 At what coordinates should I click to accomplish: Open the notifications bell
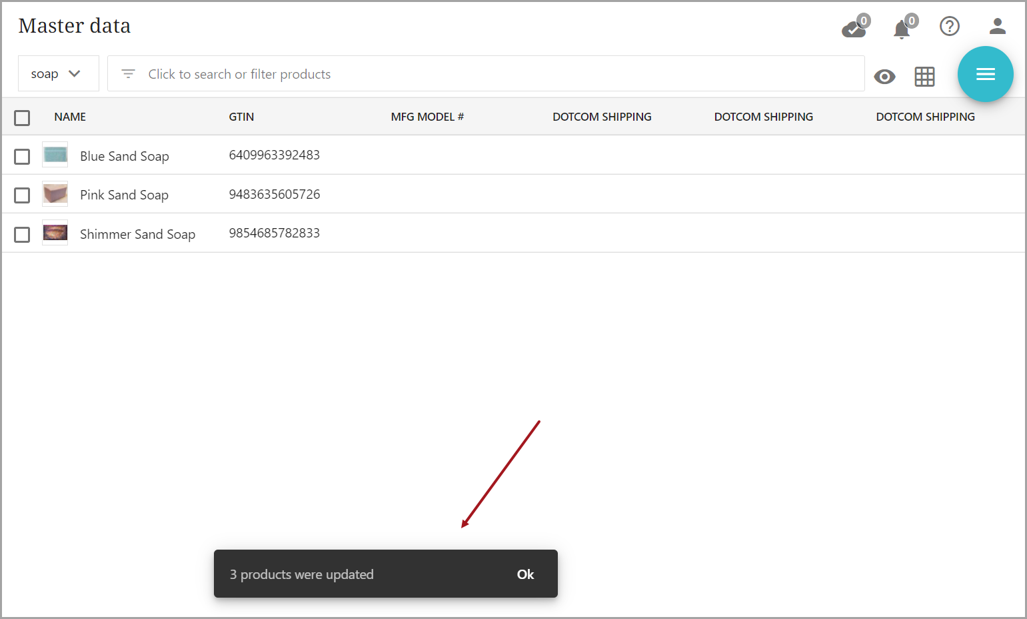point(902,29)
